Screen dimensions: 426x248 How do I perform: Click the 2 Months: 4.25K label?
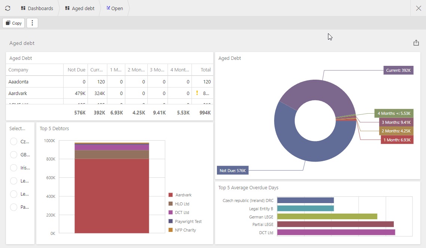click(x=396, y=131)
